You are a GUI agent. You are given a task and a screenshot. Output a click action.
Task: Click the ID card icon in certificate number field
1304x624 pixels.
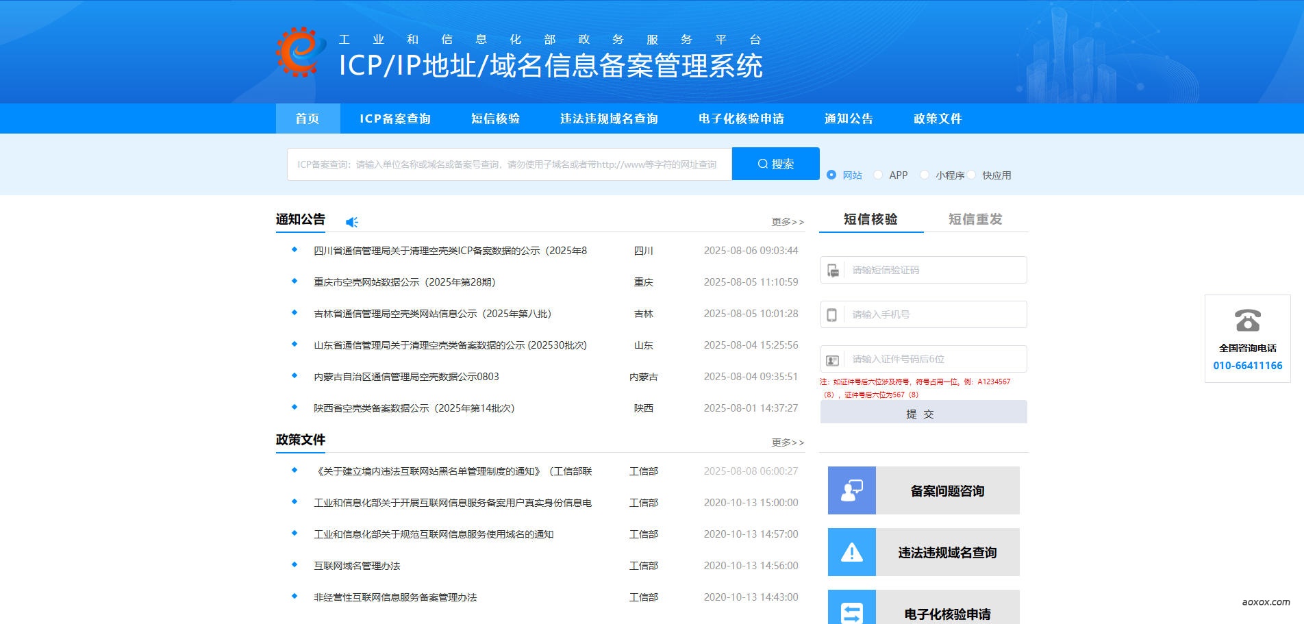[x=833, y=358]
